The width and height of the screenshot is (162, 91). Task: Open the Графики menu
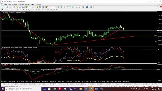(21, 4)
